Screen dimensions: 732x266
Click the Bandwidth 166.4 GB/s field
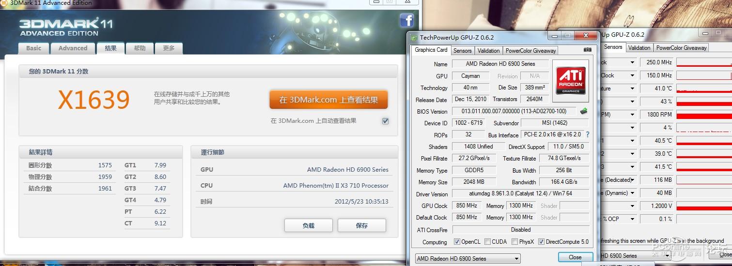tap(564, 182)
